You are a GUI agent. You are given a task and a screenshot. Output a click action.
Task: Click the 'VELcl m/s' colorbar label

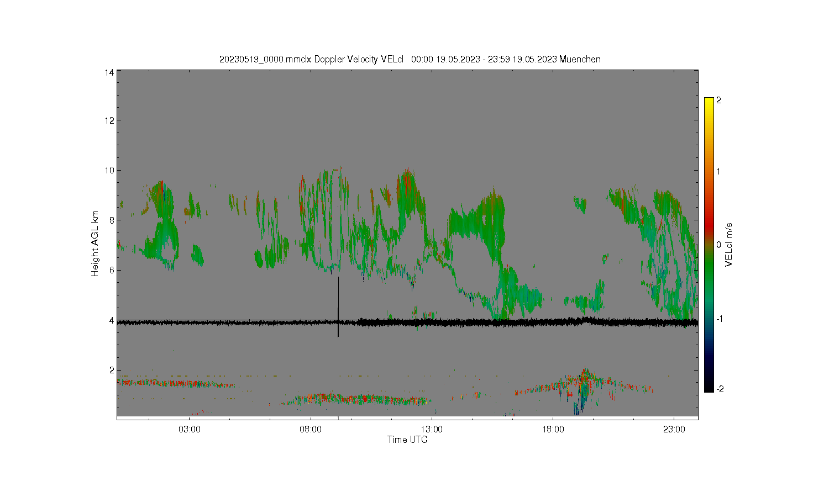pyautogui.click(x=729, y=245)
